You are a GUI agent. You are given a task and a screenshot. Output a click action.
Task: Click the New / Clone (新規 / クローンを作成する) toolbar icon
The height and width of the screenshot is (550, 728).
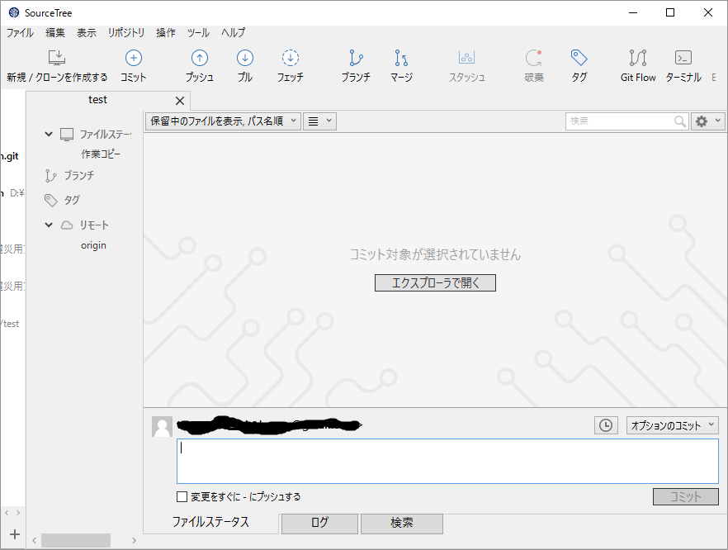pyautogui.click(x=57, y=58)
